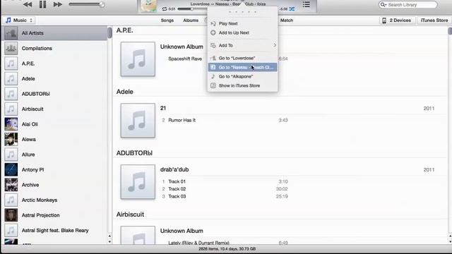The width and height of the screenshot is (452, 254).
Task: Click the sidebar scrollbar thumb
Action: pyautogui.click(x=110, y=33)
